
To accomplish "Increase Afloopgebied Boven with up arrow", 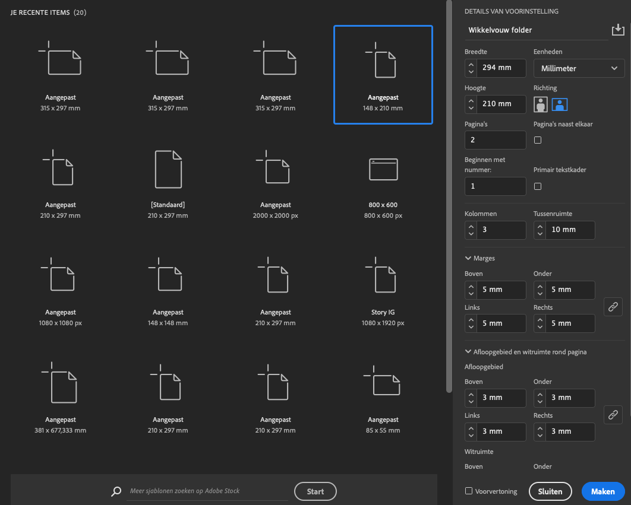I will pyautogui.click(x=471, y=394).
